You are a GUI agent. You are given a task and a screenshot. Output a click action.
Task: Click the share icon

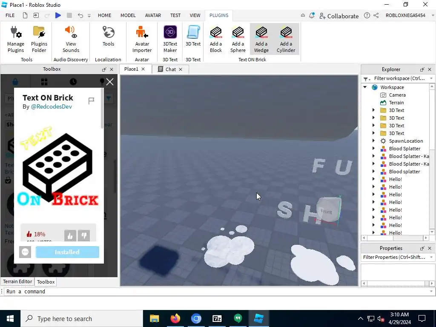click(x=376, y=15)
